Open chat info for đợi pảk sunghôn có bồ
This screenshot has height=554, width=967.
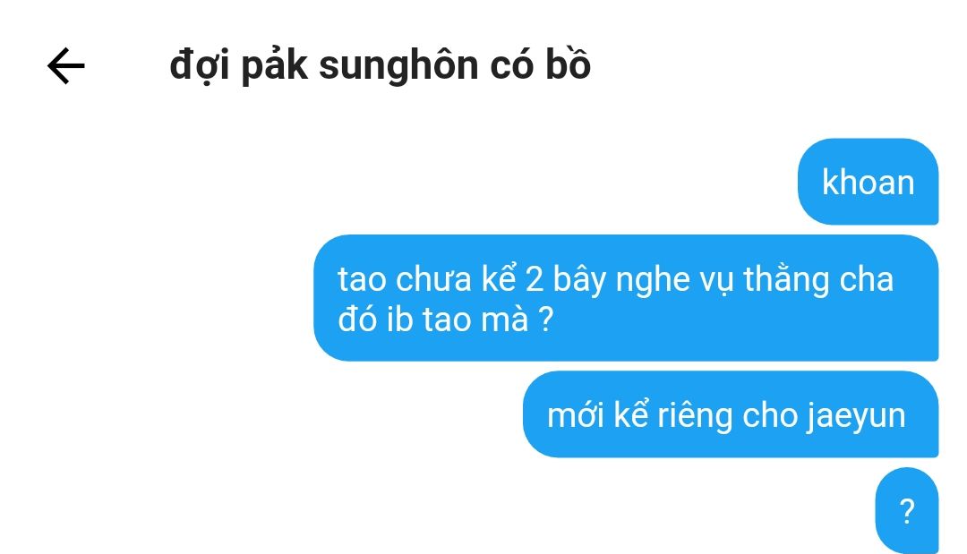[x=380, y=66]
